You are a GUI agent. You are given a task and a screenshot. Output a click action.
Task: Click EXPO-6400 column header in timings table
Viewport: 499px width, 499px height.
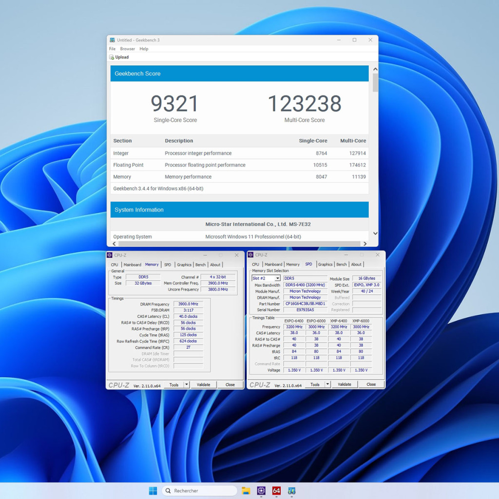(x=294, y=321)
